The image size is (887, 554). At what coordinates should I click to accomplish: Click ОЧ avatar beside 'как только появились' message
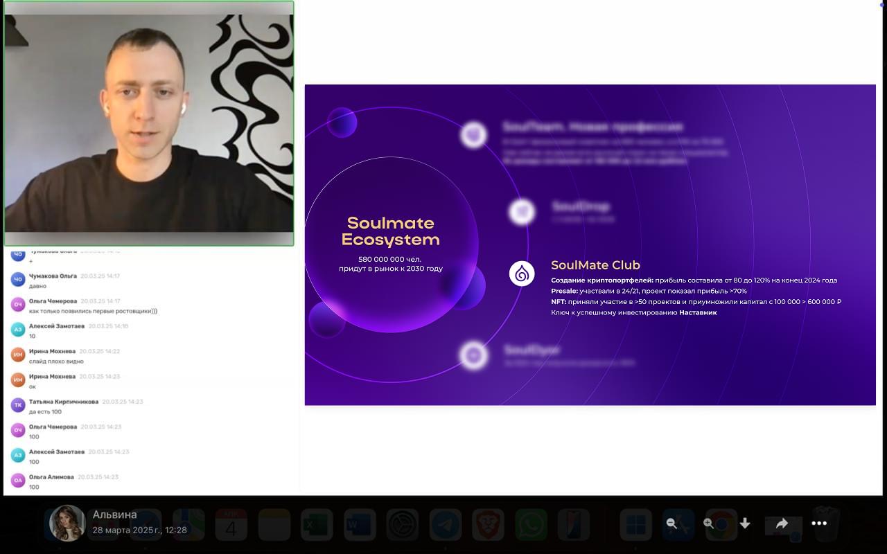[x=18, y=305]
